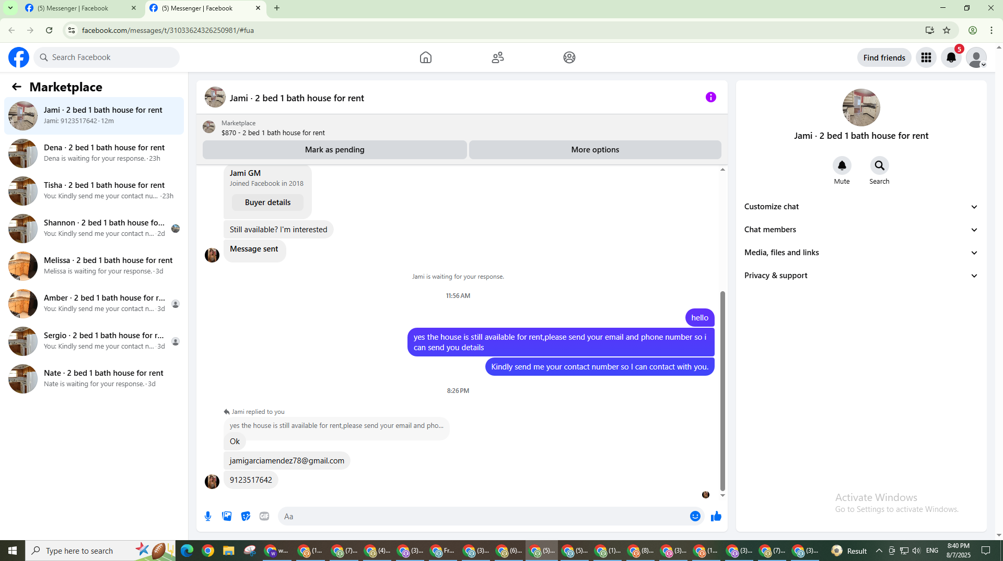Select Jami's conversation in Marketplace list

[94, 115]
